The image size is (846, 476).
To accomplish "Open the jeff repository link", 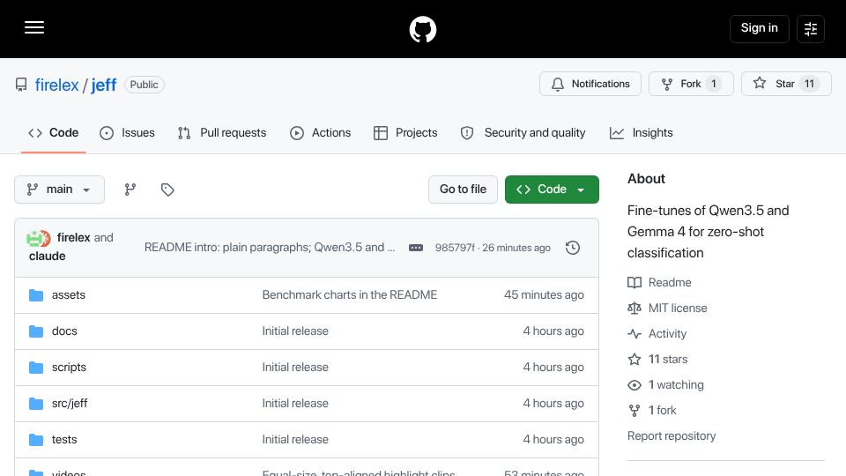I will 104,85.
